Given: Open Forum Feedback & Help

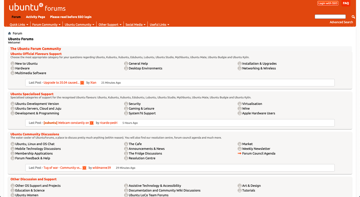Looking at the screenshot, I should coord(33,158).
